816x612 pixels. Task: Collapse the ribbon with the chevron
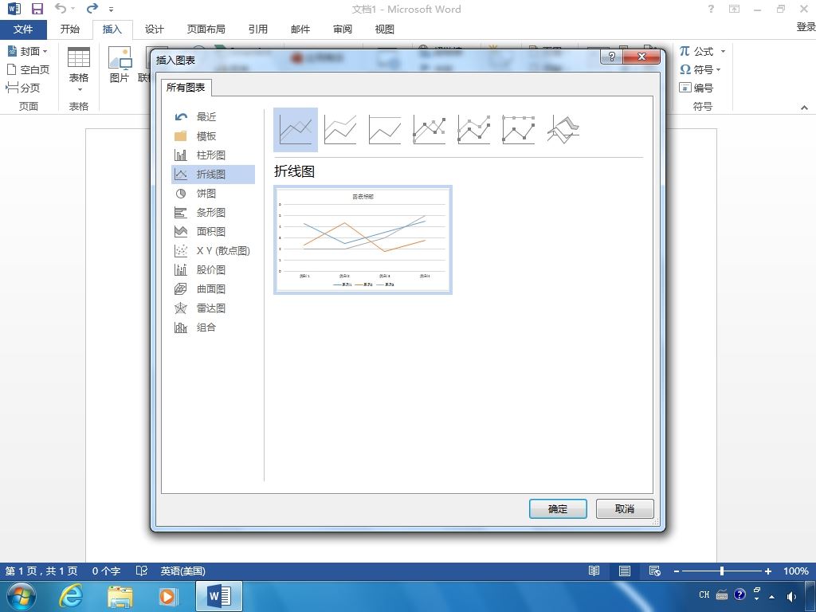[805, 108]
